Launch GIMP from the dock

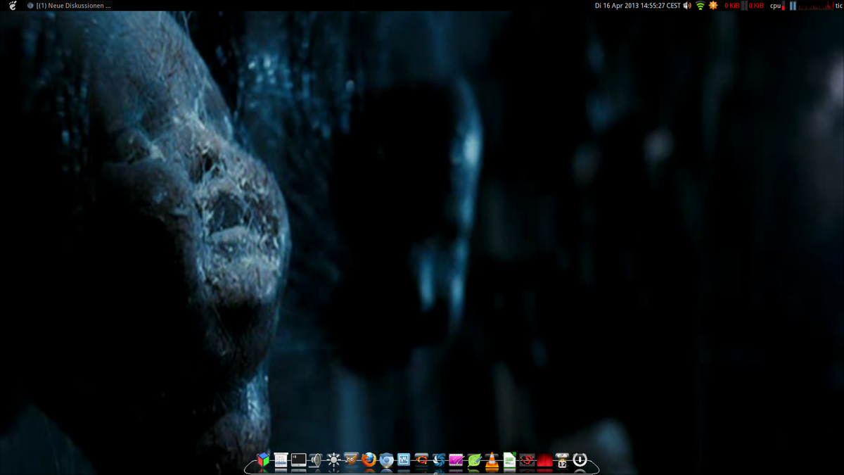(x=352, y=460)
